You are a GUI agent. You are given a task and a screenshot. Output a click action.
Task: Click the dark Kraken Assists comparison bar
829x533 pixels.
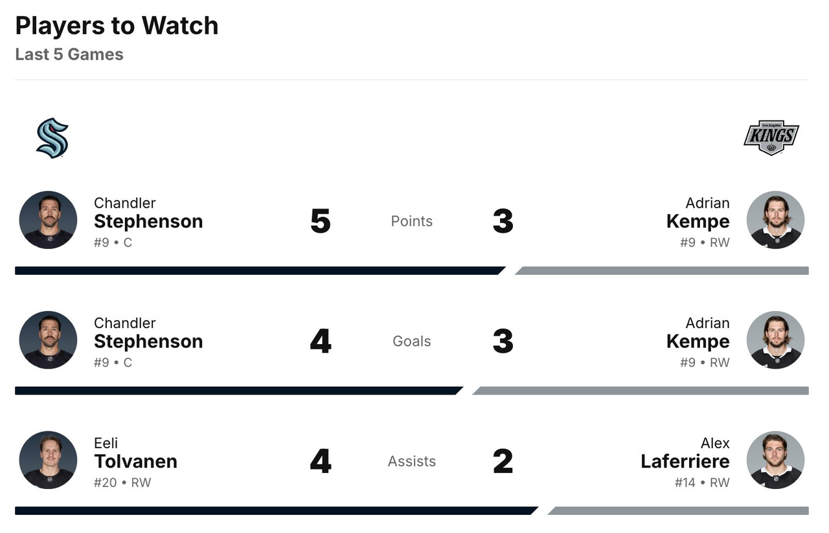[x=275, y=510]
